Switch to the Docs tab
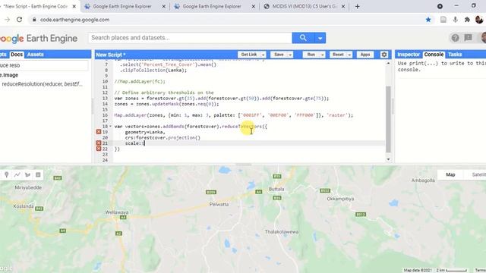This screenshot has width=486, height=273. tap(17, 55)
